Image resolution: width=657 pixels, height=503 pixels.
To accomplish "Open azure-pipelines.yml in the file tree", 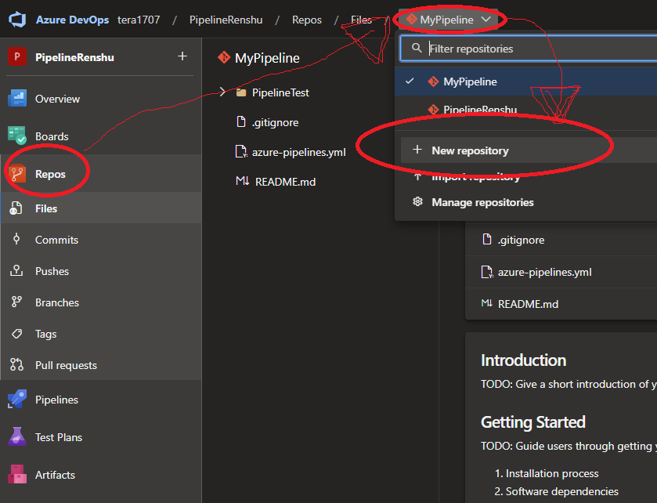I will [299, 152].
